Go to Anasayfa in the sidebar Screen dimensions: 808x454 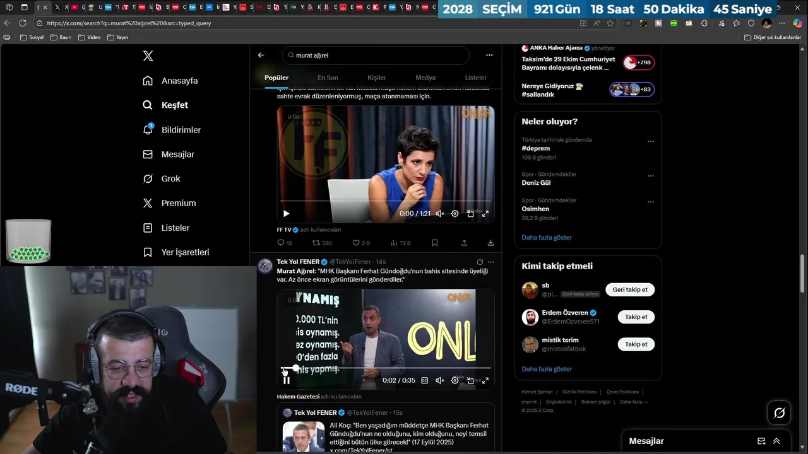[170, 81]
